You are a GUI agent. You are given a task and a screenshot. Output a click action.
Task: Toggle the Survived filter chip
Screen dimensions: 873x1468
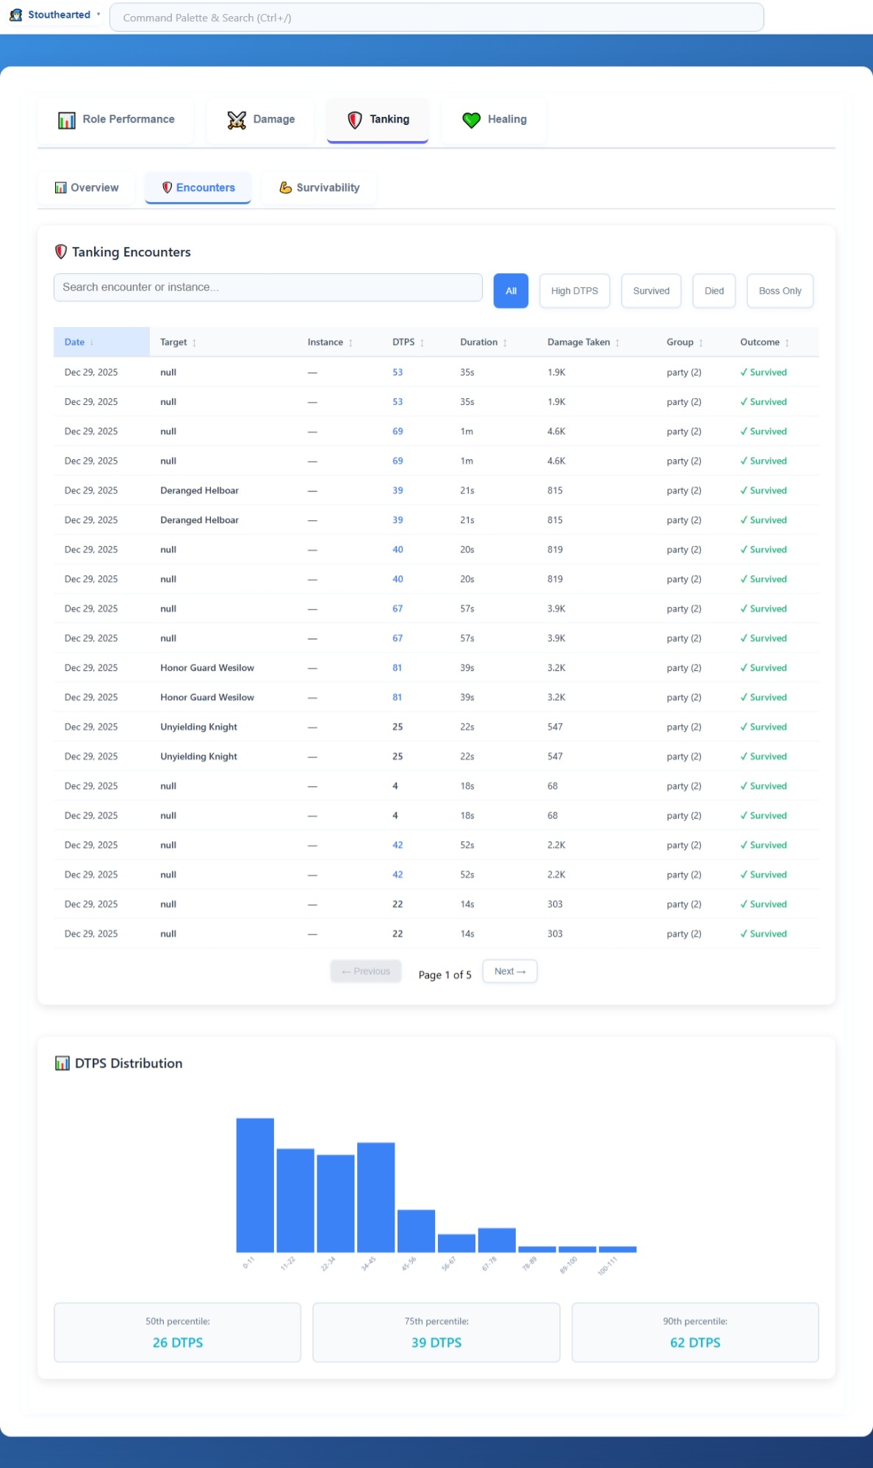650,291
